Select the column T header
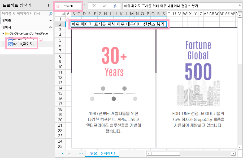Viewport: 243px width, 158px height. point(169,14)
